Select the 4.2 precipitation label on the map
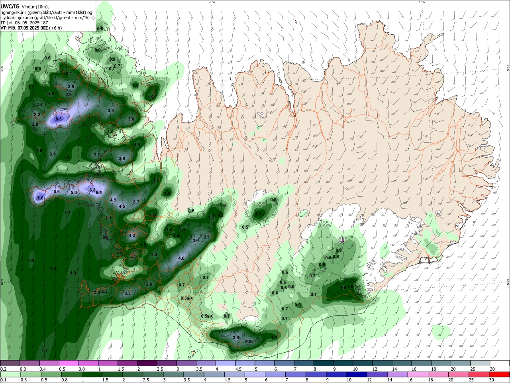 click(132, 236)
